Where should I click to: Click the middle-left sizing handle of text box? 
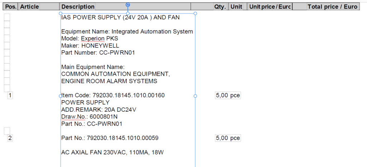(61, 96)
